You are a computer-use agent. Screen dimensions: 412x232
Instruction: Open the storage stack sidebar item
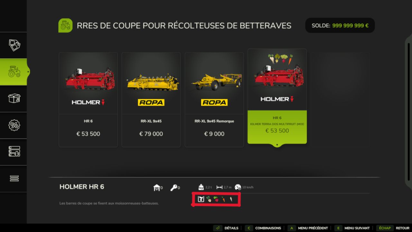tap(14, 151)
